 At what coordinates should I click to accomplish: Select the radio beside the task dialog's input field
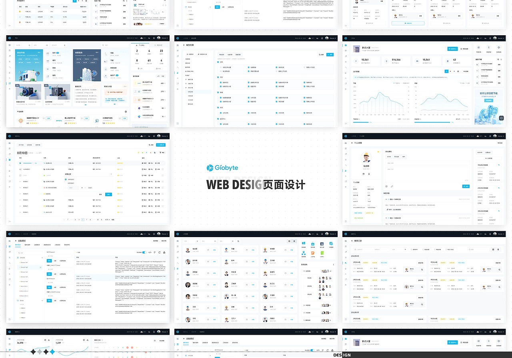click(66, 187)
